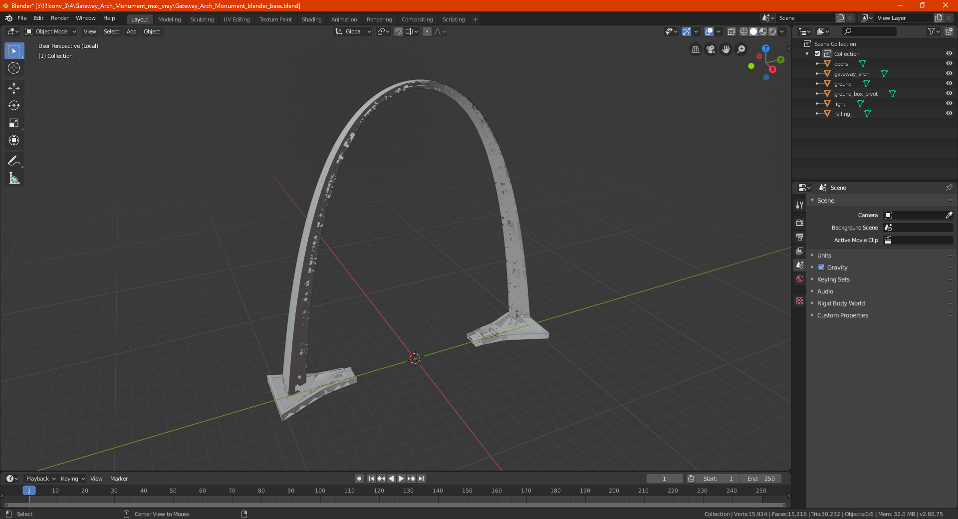Open the Keying dropdown in timeline

(72, 479)
